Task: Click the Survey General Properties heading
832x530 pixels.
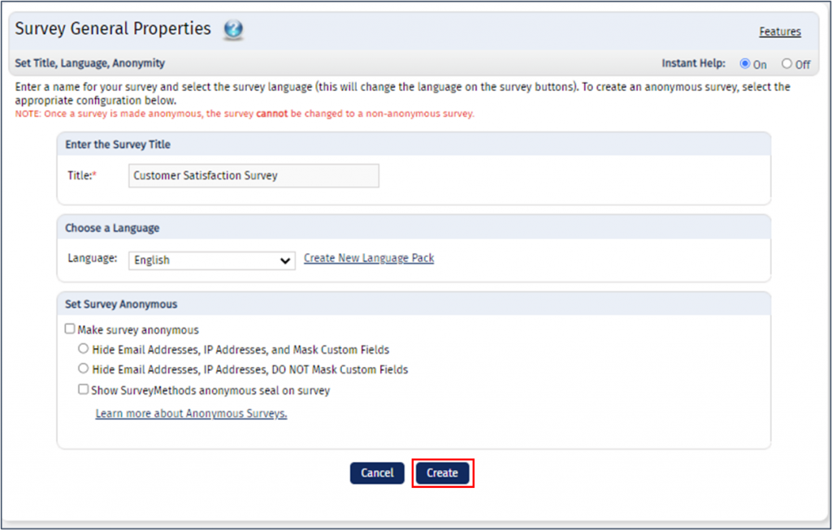Action: (x=113, y=28)
